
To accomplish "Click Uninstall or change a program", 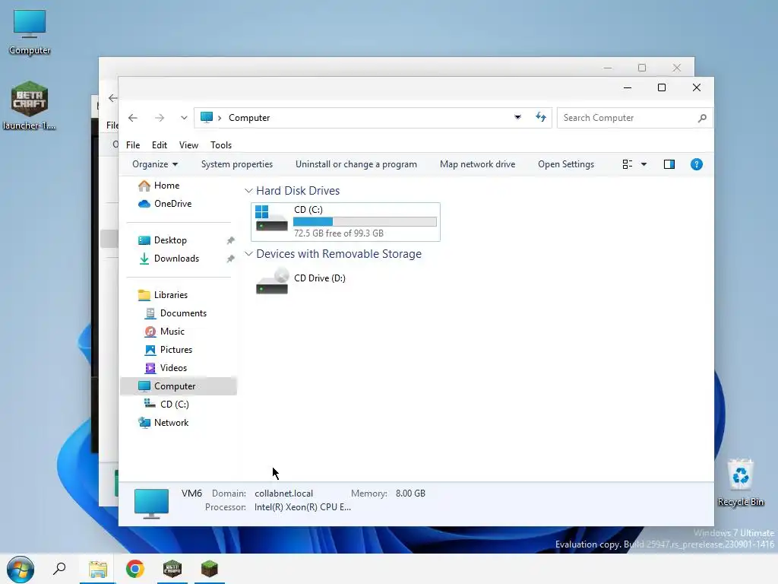I will coord(356,164).
